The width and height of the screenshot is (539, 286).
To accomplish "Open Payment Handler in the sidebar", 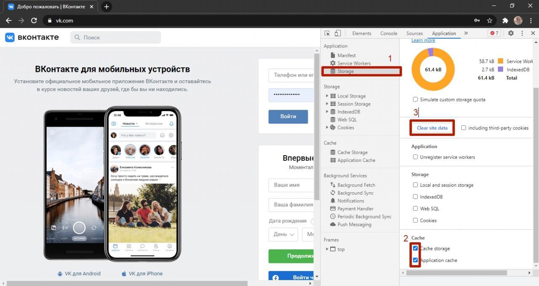I will point(355,209).
